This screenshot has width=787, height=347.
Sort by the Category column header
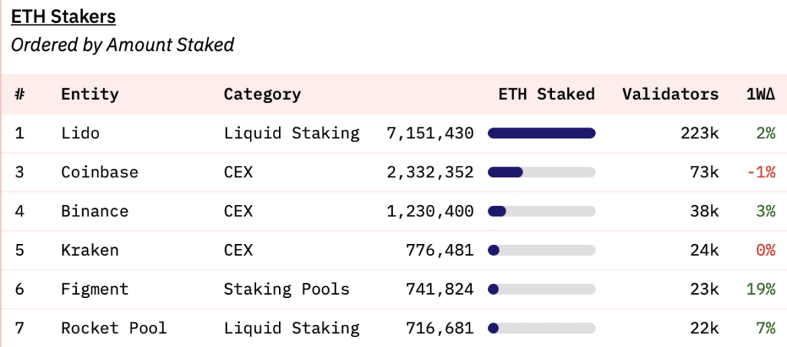click(x=262, y=94)
